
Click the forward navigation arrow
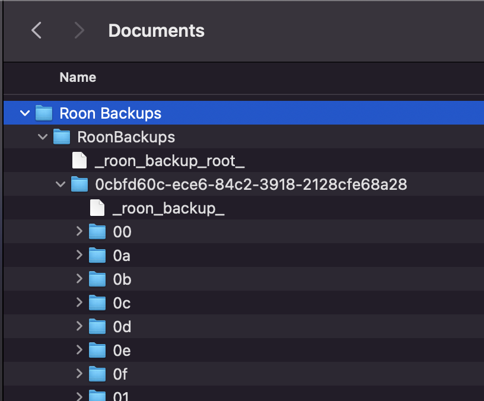[79, 30]
